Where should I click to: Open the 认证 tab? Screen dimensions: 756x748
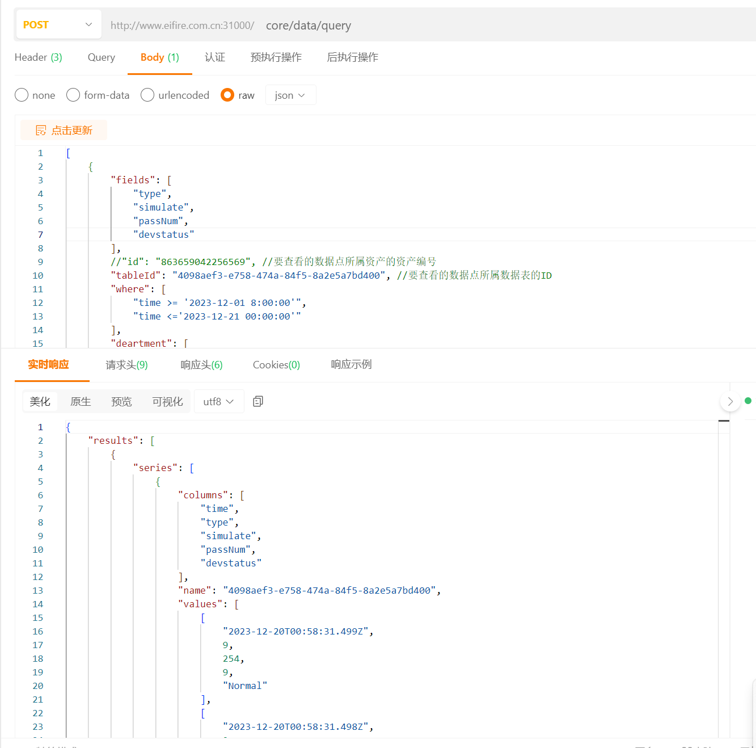(215, 57)
